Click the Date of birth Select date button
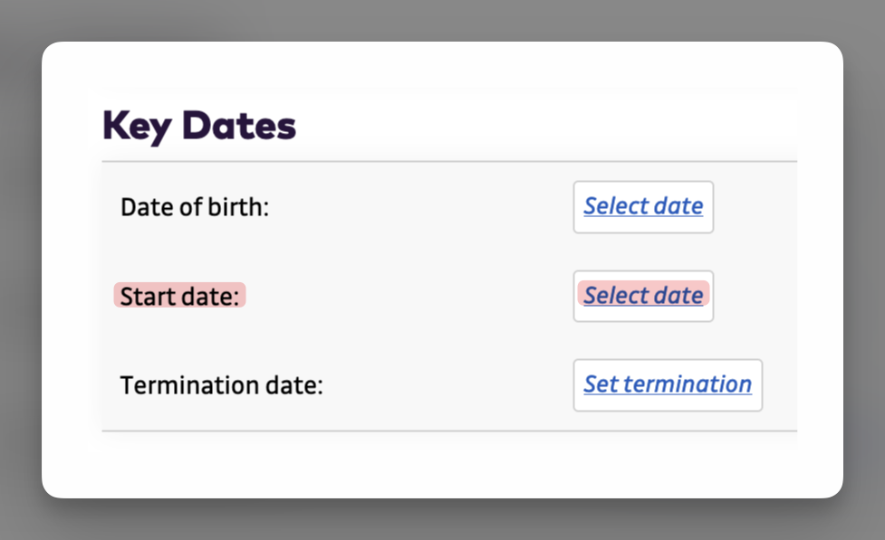Image resolution: width=885 pixels, height=540 pixels. click(643, 206)
